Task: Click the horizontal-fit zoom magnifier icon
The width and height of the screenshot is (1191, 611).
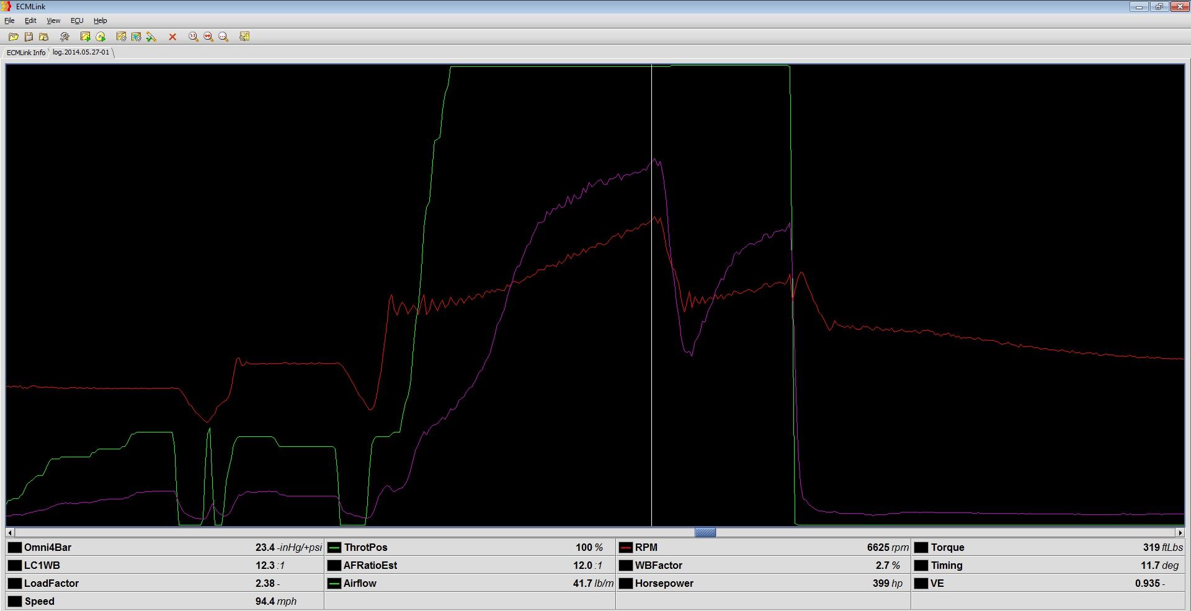Action: (x=208, y=37)
